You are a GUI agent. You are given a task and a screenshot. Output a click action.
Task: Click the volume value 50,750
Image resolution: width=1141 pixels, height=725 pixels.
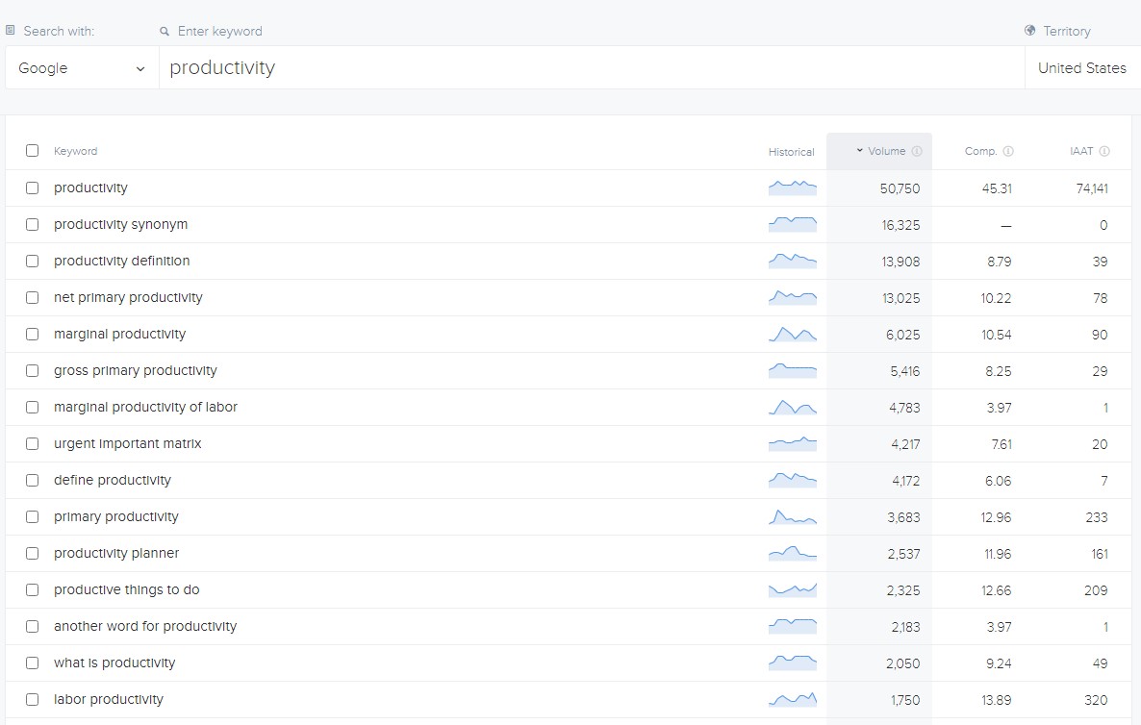click(x=900, y=188)
